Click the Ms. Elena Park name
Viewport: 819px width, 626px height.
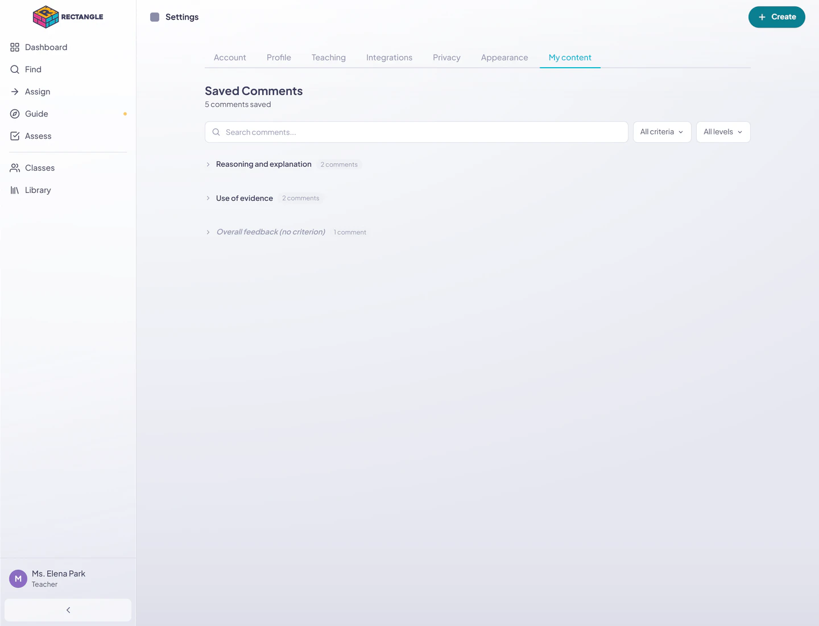pyautogui.click(x=59, y=574)
